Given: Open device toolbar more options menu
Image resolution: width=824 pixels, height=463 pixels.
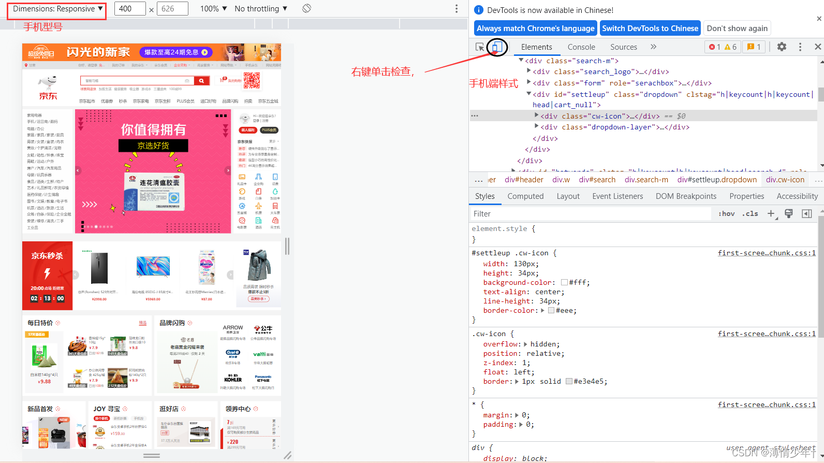Looking at the screenshot, I should (x=456, y=9).
